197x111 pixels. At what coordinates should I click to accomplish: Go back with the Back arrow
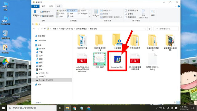point(34,29)
